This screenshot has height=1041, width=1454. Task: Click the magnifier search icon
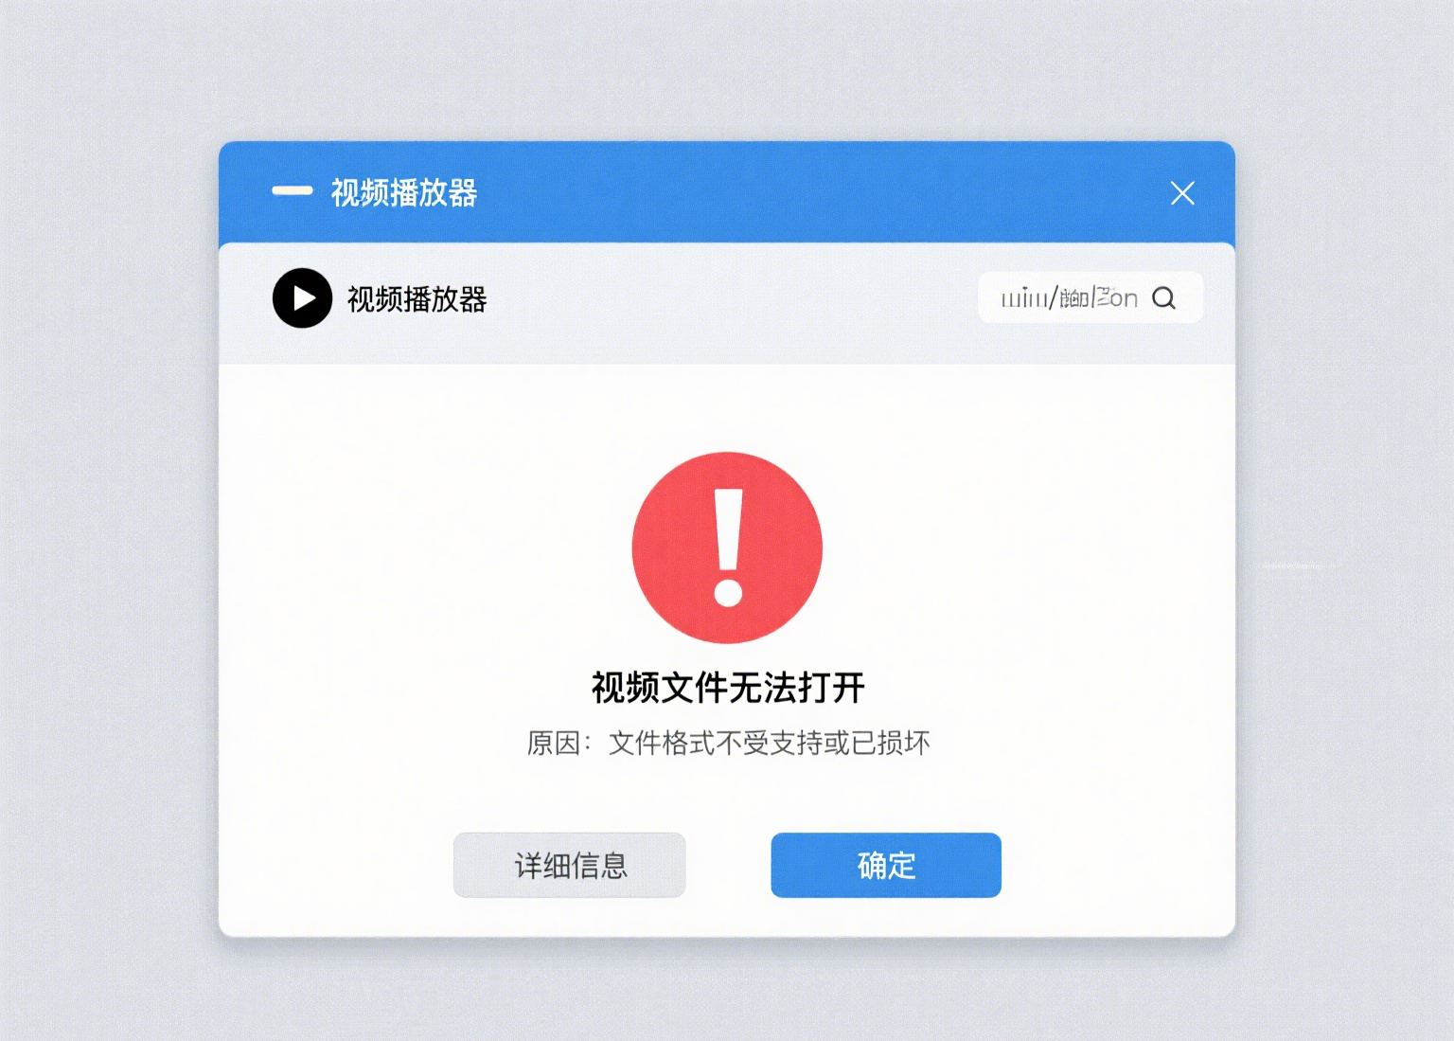click(1163, 298)
